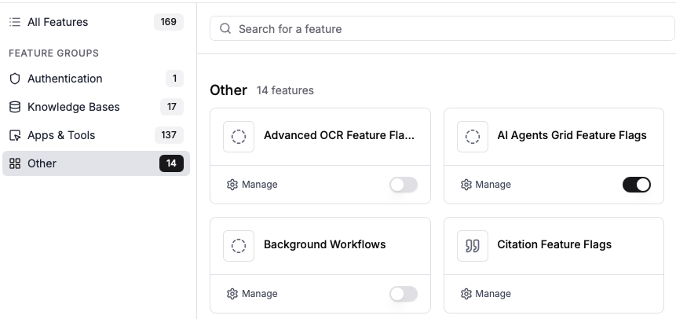Focus the Search for a feature field
The width and height of the screenshot is (676, 319).
point(448,29)
